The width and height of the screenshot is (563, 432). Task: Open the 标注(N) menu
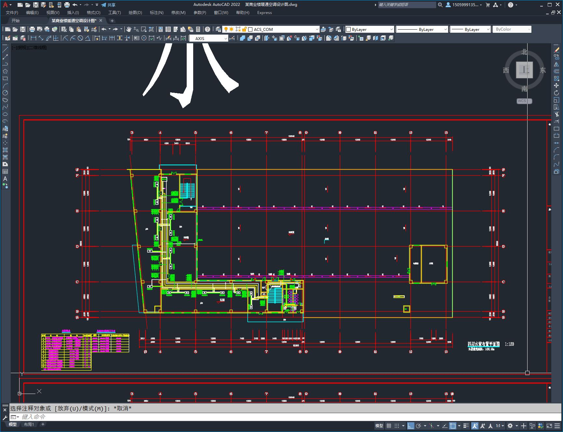[x=156, y=13]
